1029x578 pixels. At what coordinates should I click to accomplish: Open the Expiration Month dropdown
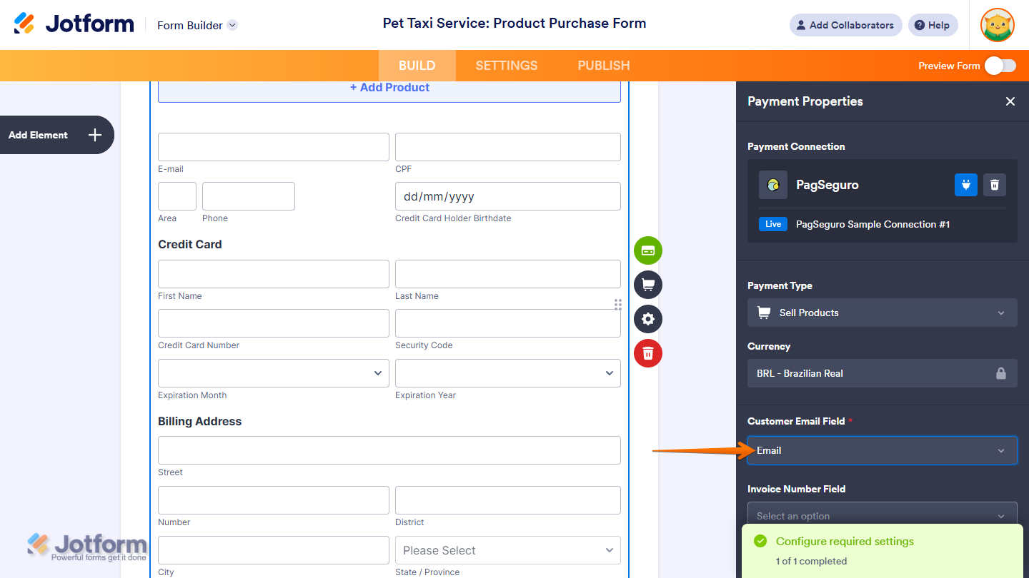(x=273, y=373)
